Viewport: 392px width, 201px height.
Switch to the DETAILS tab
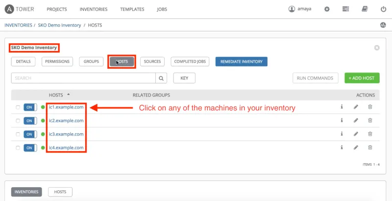(x=23, y=61)
